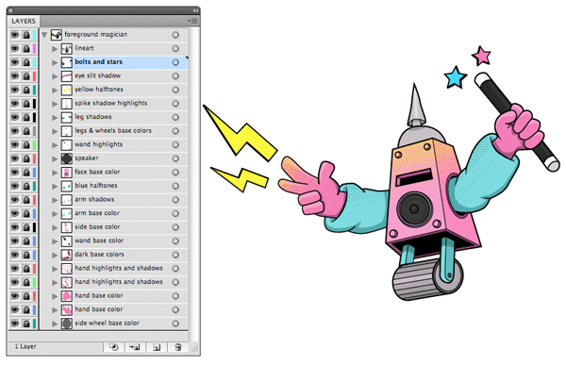Hide the spike shadow highlights layer
Image resolution: width=566 pixels, height=365 pixels.
tap(14, 104)
